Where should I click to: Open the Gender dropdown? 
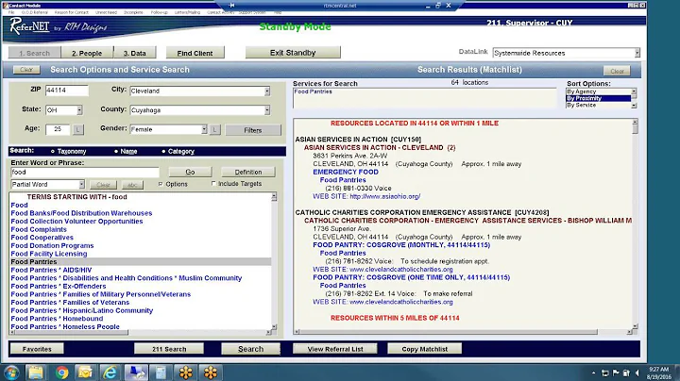pos(204,129)
